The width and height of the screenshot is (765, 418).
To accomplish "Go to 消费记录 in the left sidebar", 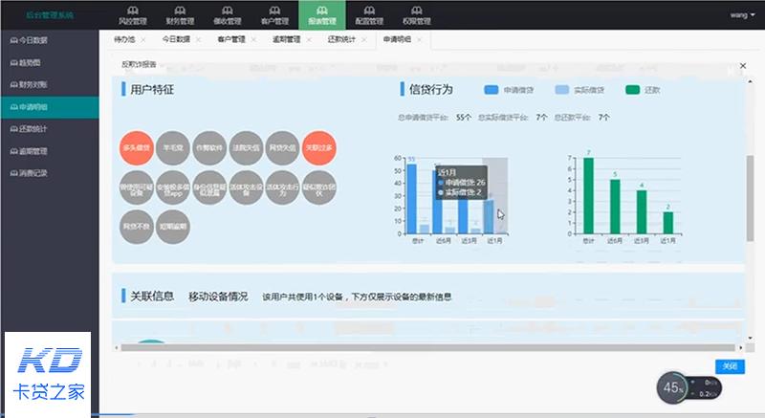I will coord(50,173).
